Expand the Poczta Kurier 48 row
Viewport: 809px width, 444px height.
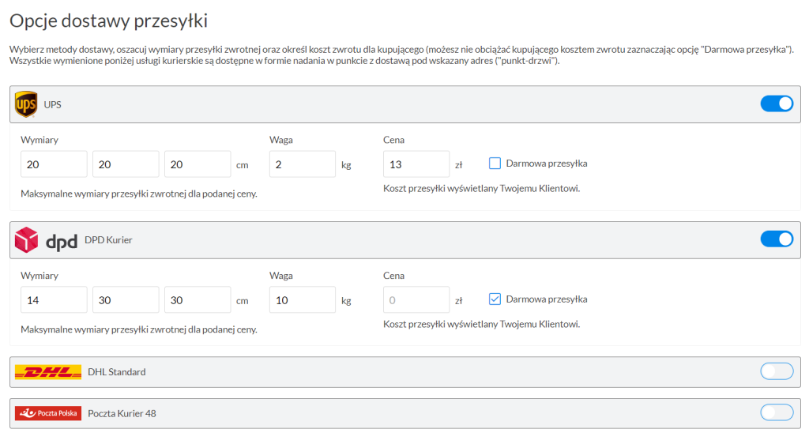[x=395, y=413]
